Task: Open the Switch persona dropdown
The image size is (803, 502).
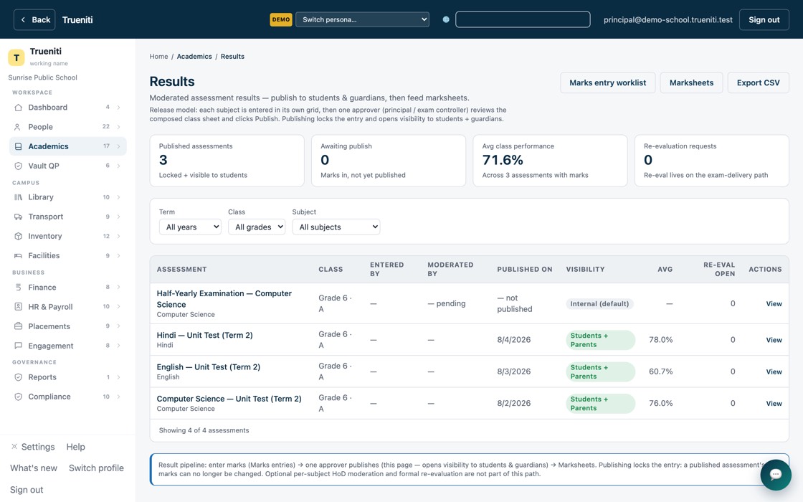Action: point(362,19)
